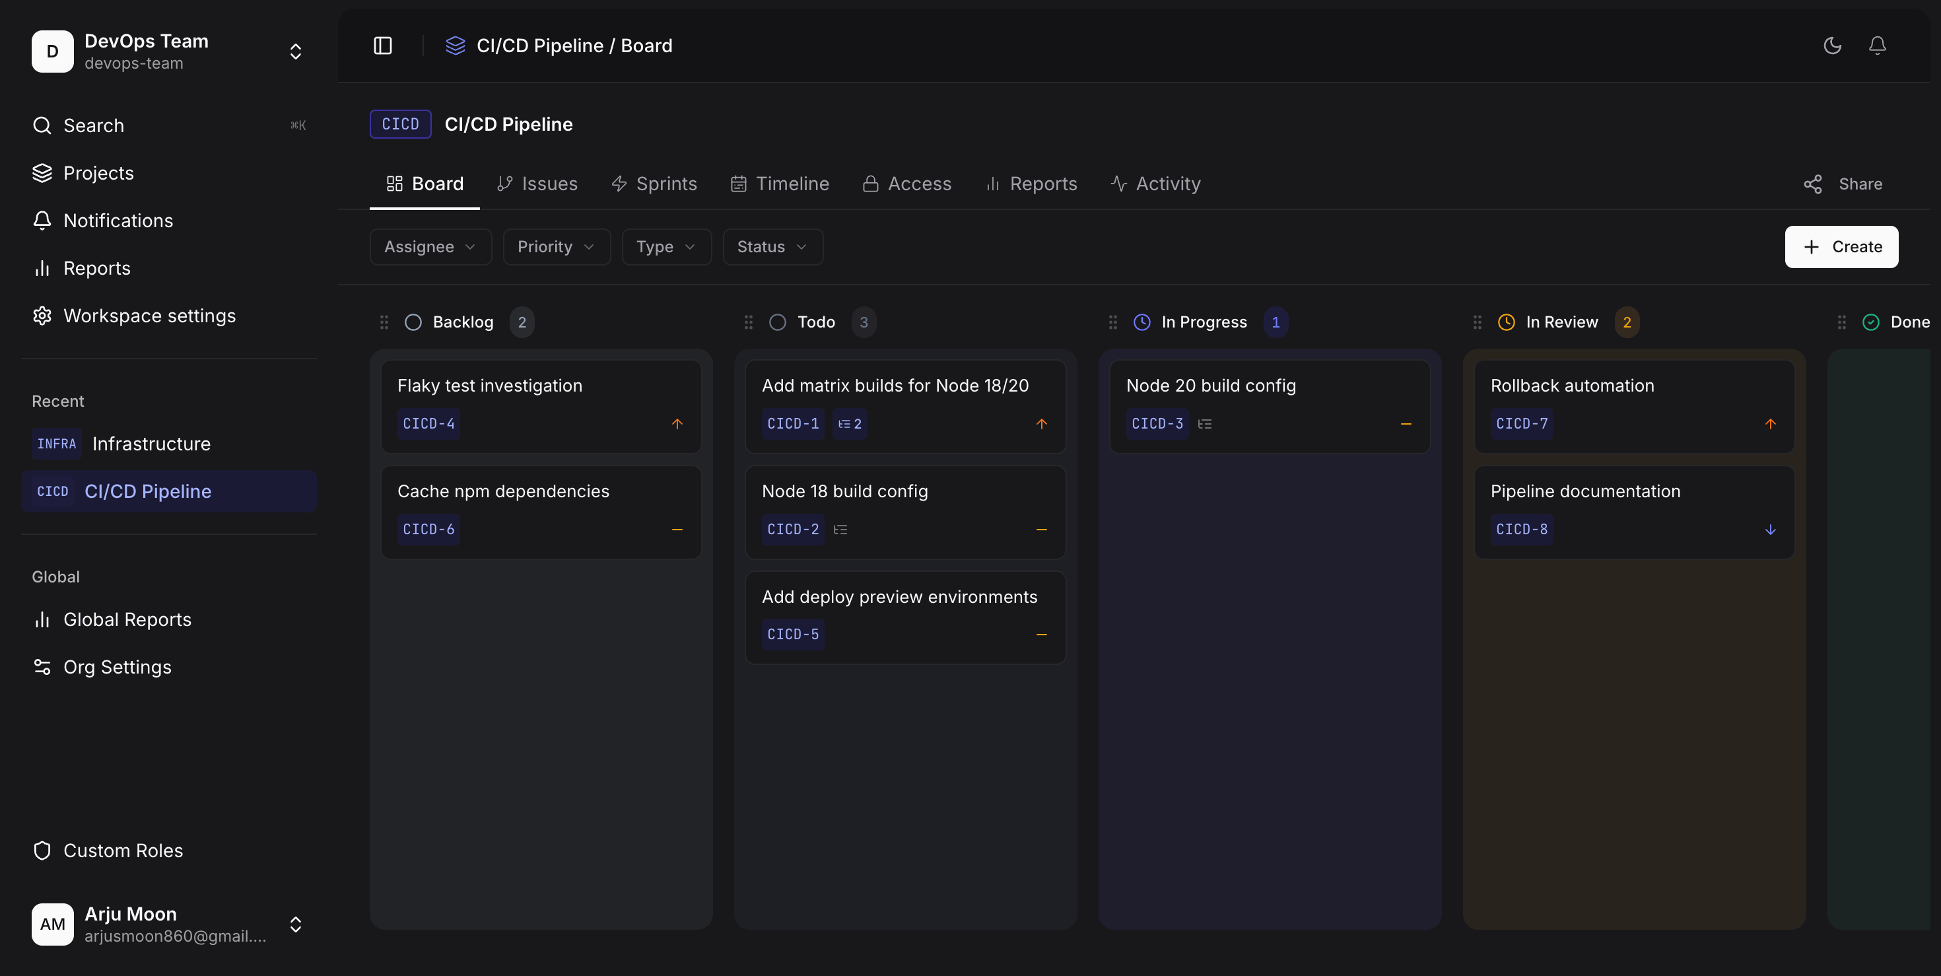Screen dimensions: 1941x976
Task: Click subtask icon on CICD-3 card
Action: click(x=1205, y=423)
